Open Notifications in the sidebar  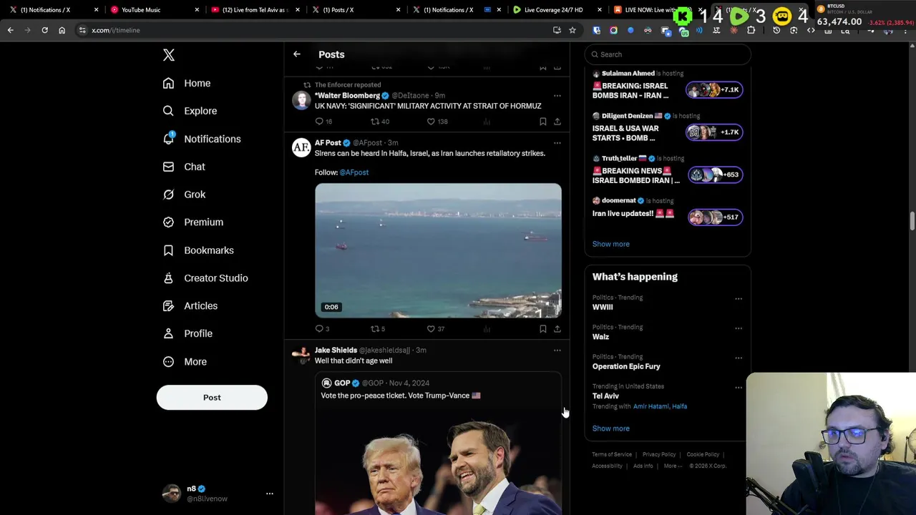coord(202,139)
